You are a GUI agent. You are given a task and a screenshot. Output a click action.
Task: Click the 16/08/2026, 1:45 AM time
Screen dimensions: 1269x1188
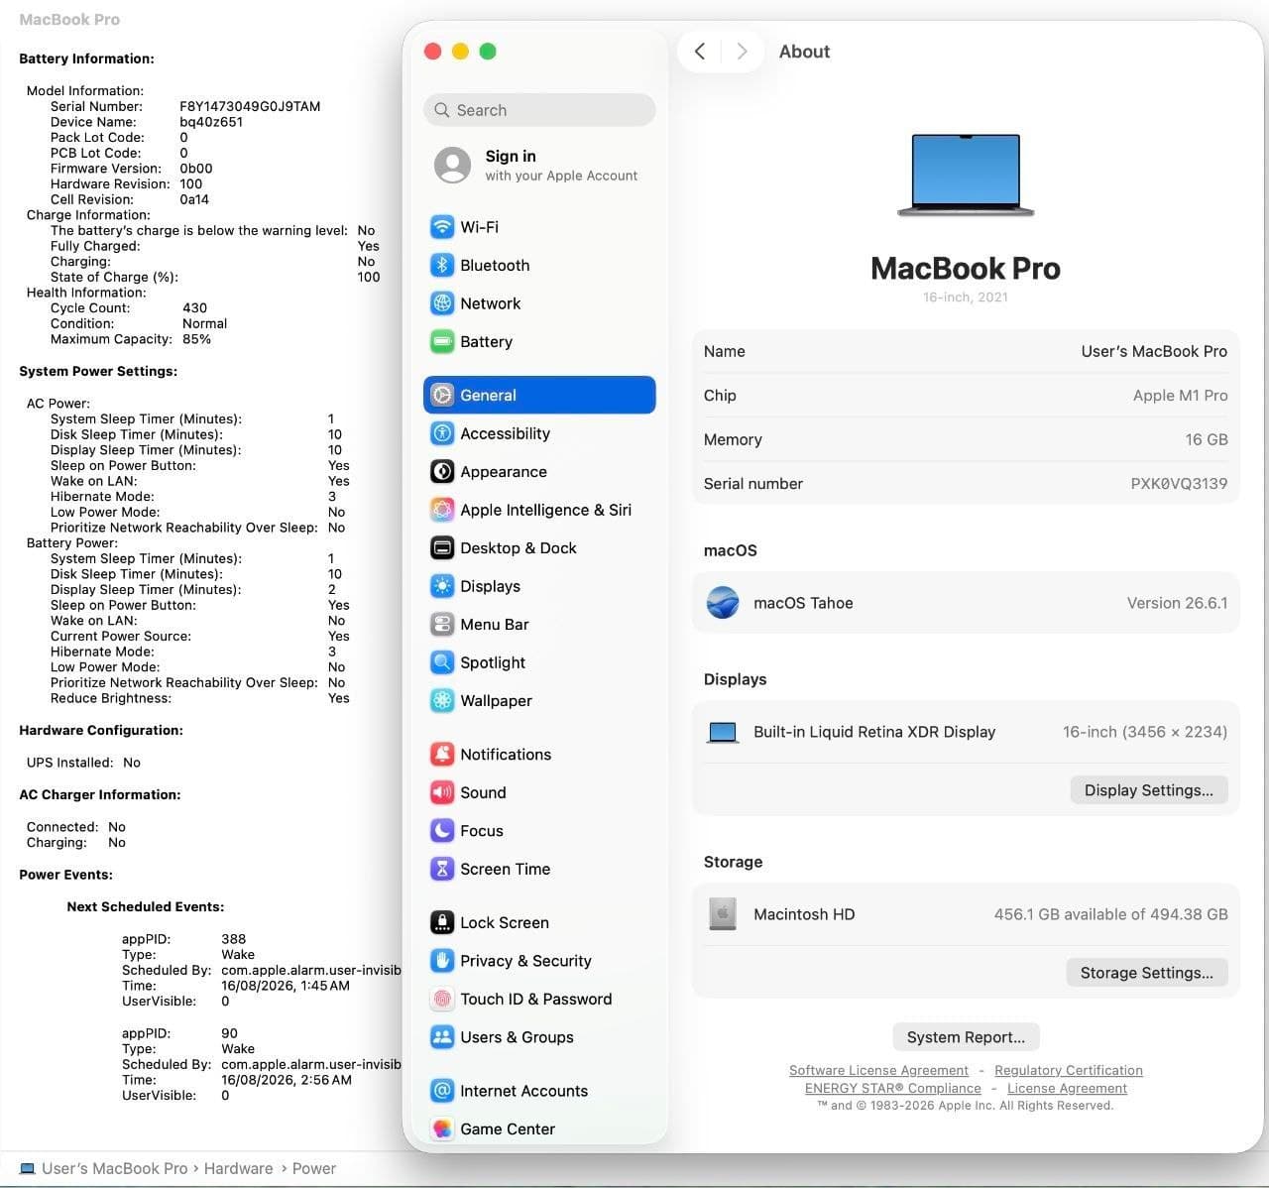click(x=286, y=986)
